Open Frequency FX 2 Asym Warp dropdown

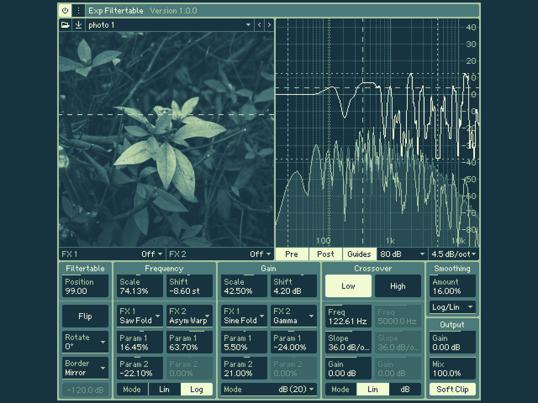coord(190,316)
